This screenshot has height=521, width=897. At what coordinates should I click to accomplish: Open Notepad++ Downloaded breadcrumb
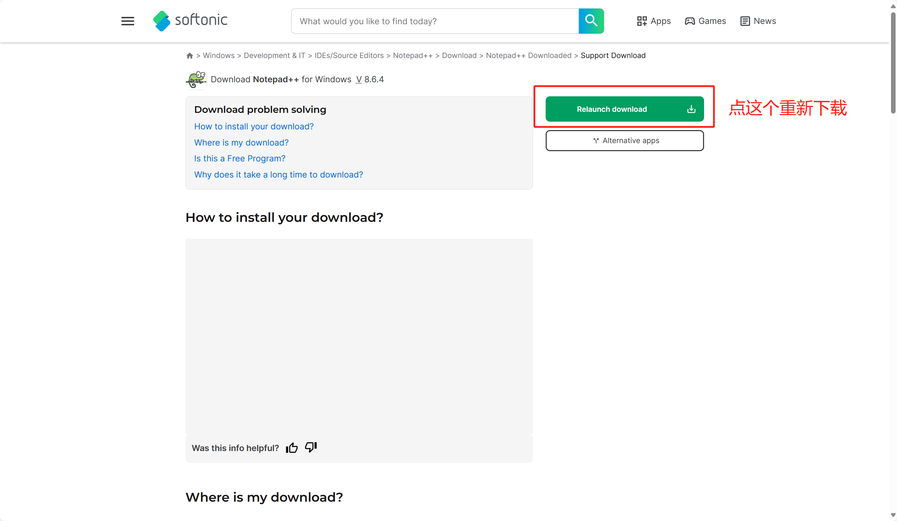529,56
